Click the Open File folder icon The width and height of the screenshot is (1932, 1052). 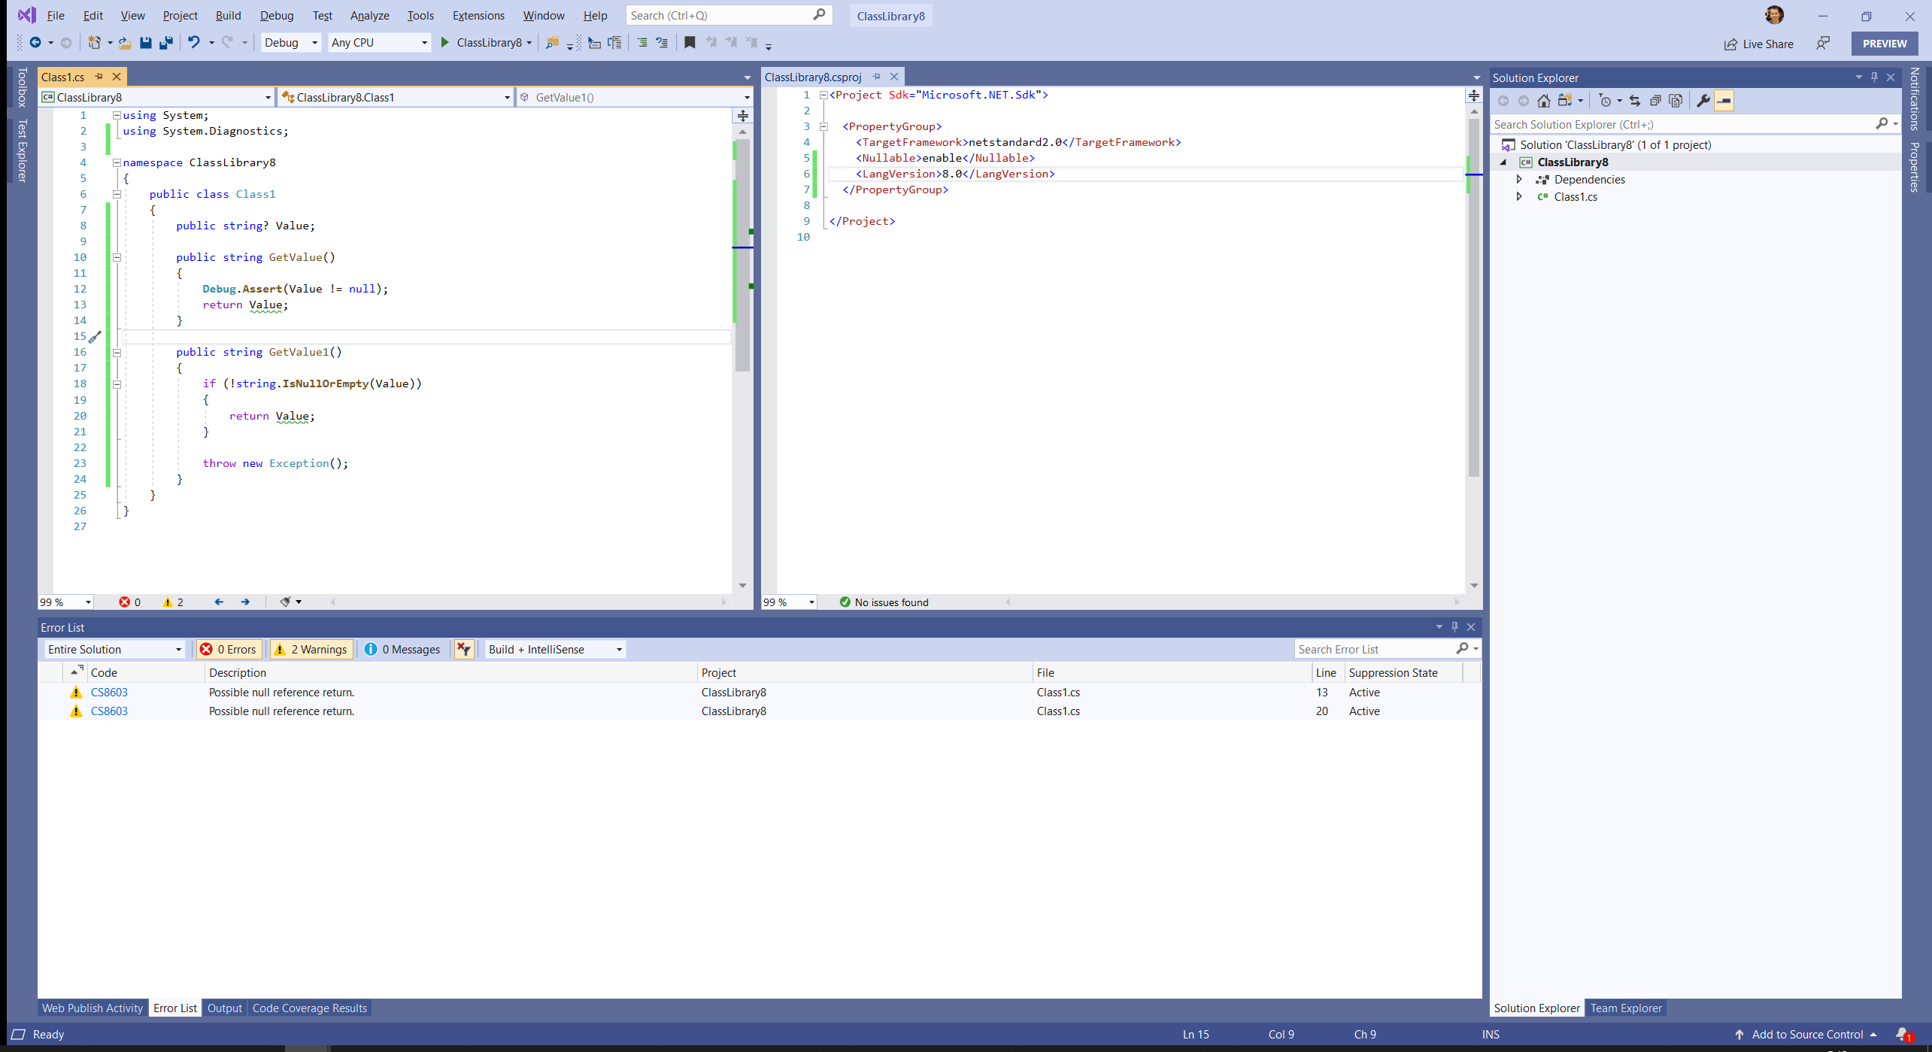tap(125, 43)
